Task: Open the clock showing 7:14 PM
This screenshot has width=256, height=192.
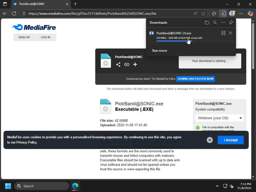Action: click(x=244, y=186)
